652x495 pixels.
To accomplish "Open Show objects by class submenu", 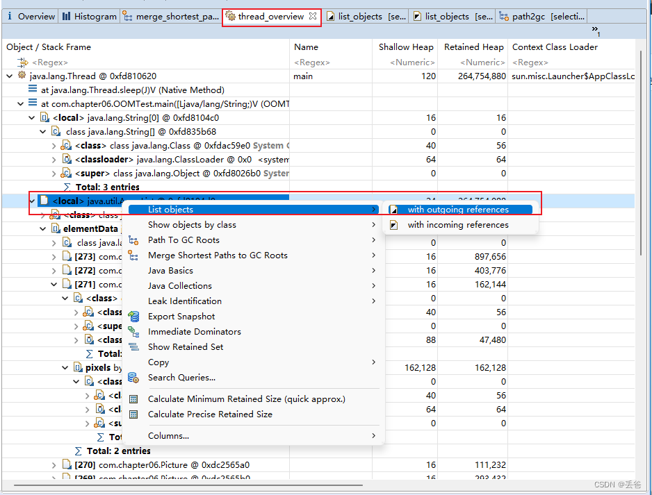I will click(254, 225).
